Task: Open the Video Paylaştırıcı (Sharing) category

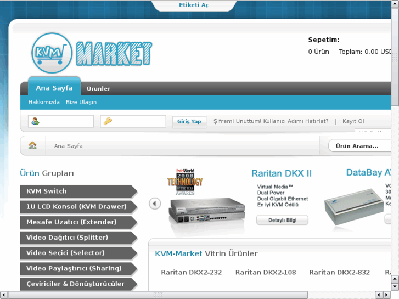Action: pyautogui.click(x=78, y=268)
